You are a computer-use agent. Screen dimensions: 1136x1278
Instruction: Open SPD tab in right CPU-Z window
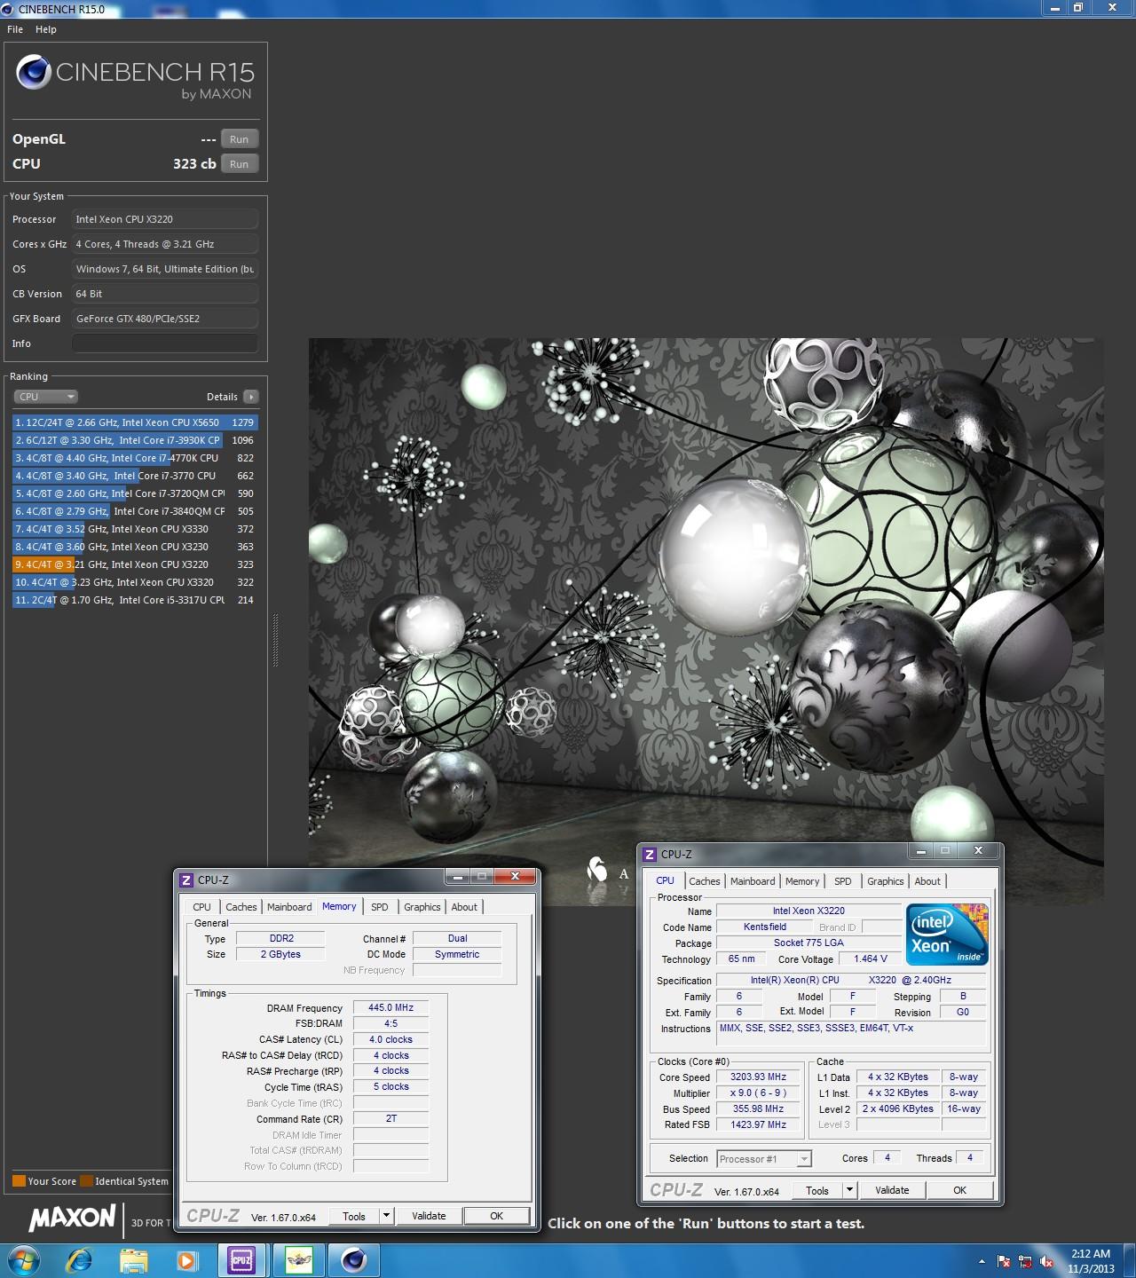coord(843,881)
